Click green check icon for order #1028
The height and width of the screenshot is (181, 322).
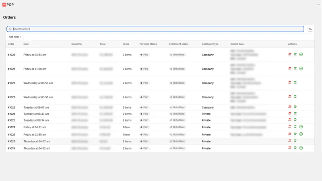301,68
